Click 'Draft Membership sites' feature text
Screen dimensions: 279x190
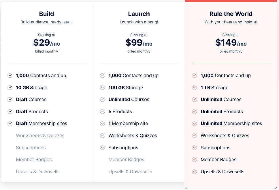point(42,123)
